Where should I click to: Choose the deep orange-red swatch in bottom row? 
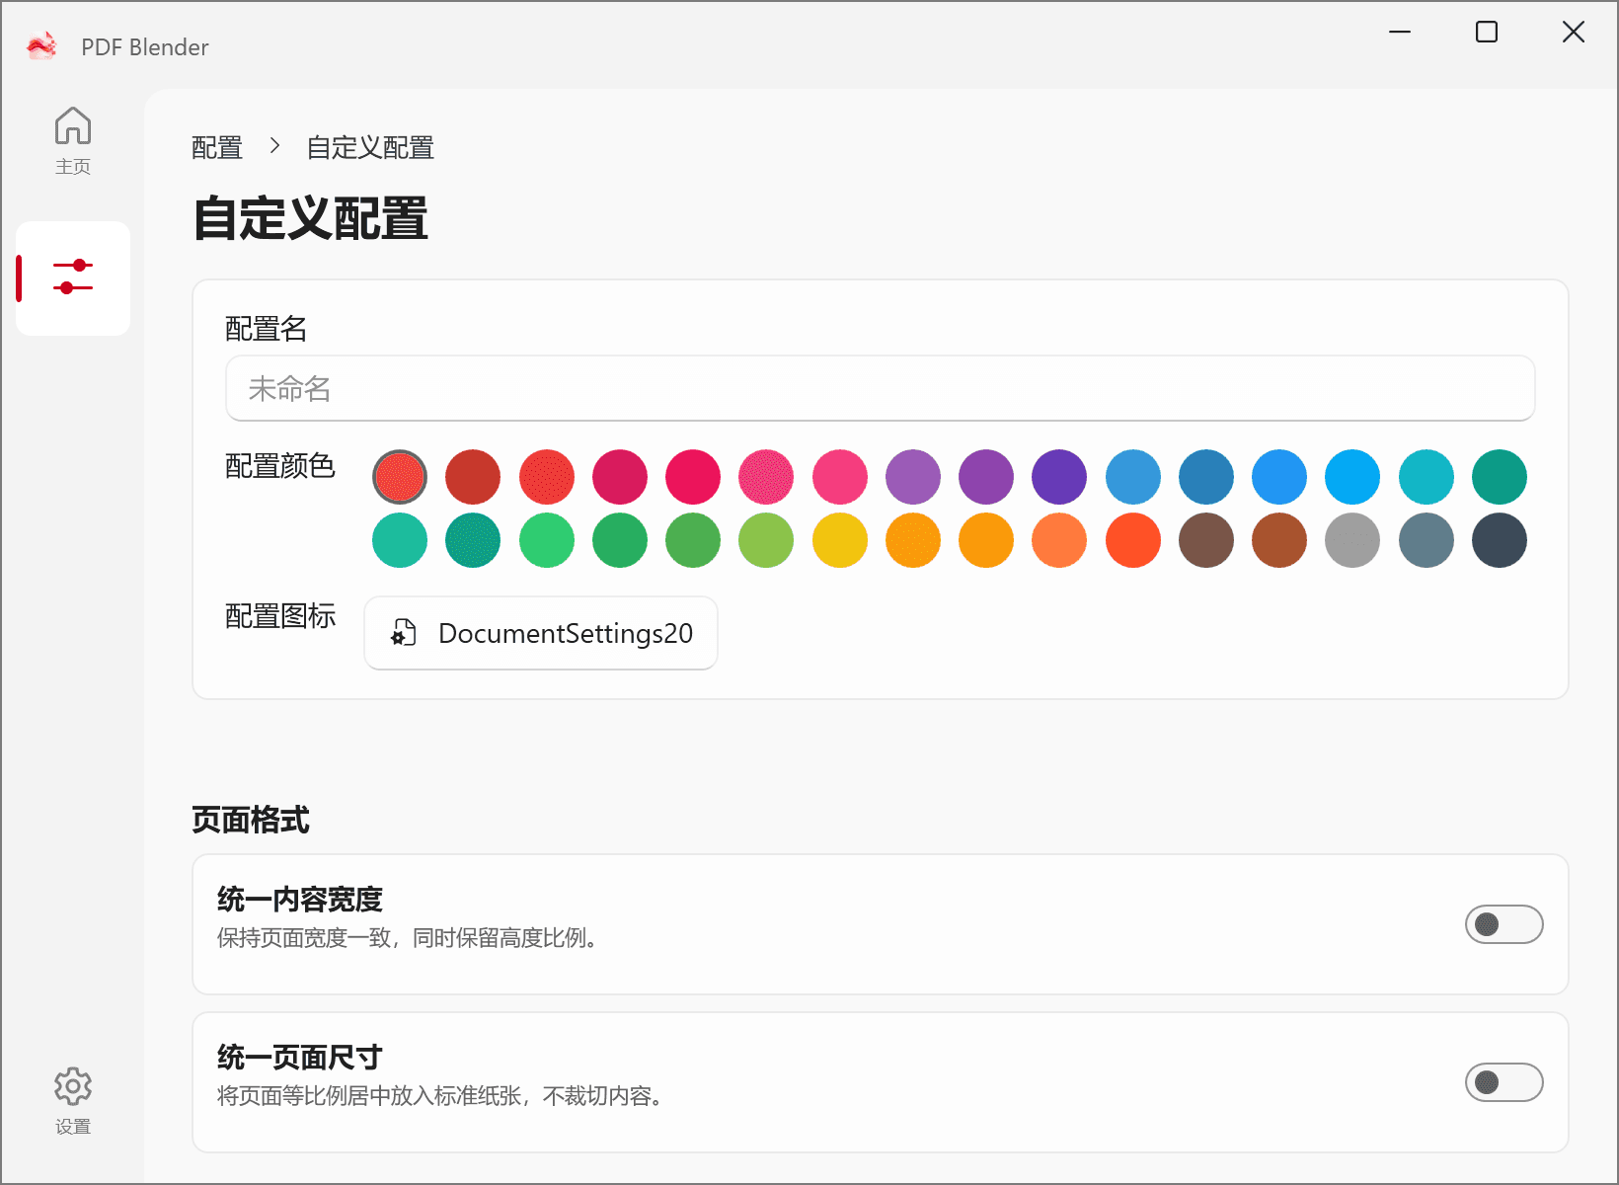[x=1133, y=540]
